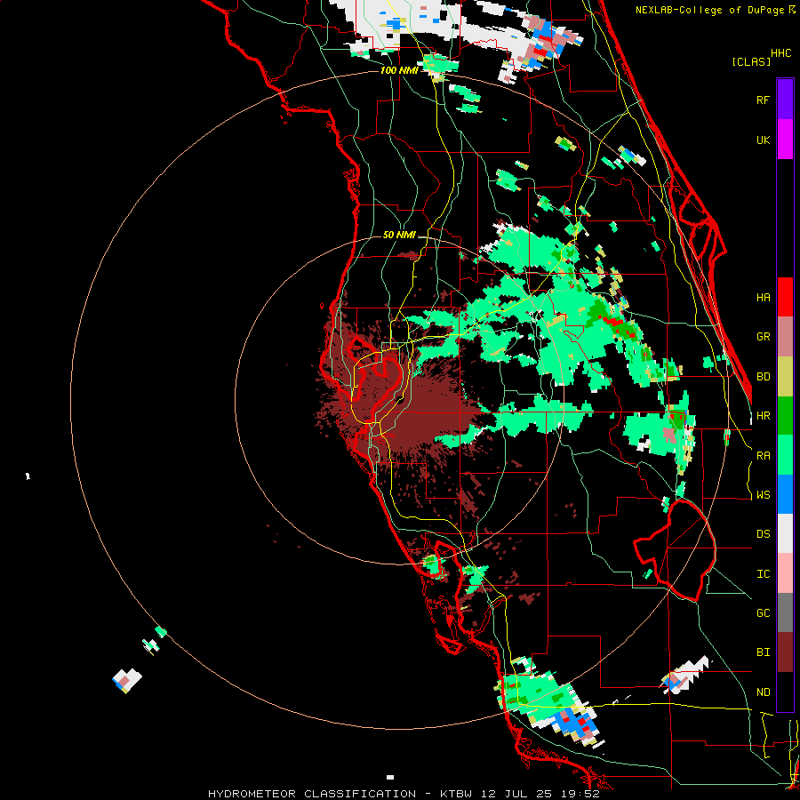Click the 'HYDROMETEOR CLASSIFICATION' title text

pyautogui.click(x=312, y=794)
